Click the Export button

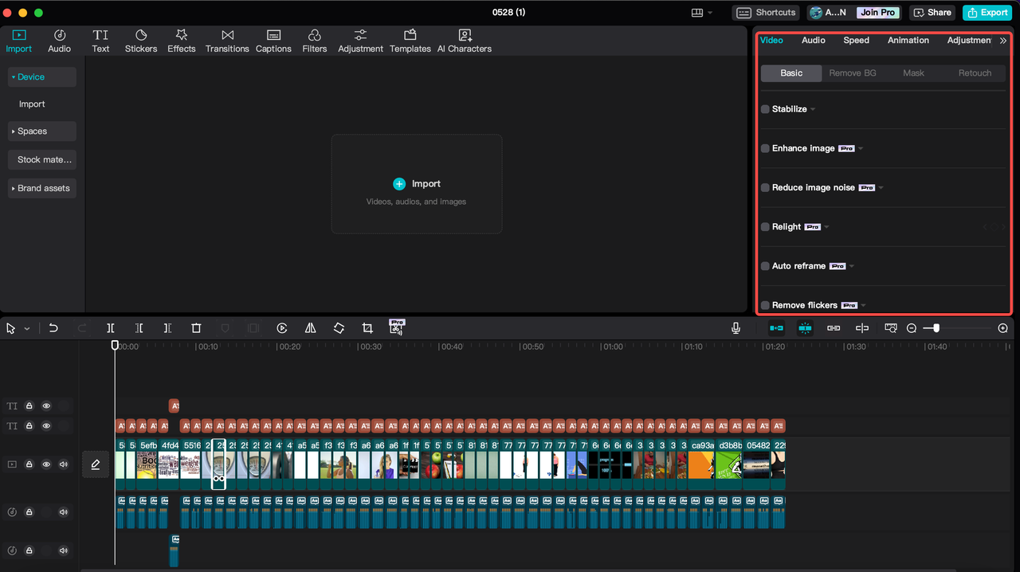click(x=987, y=13)
